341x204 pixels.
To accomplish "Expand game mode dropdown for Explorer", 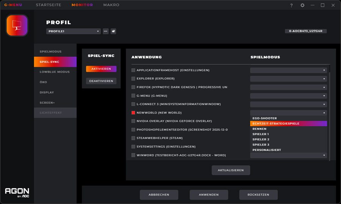I will point(288,79).
